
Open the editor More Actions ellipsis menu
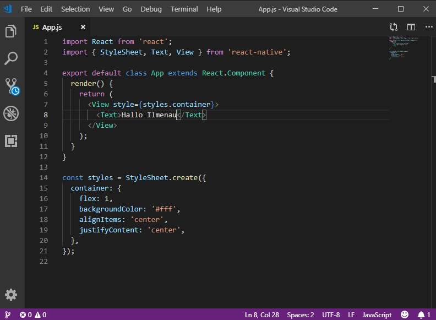pos(427,27)
